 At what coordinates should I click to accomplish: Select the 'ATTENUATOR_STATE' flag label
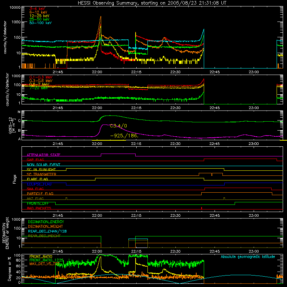(43, 155)
